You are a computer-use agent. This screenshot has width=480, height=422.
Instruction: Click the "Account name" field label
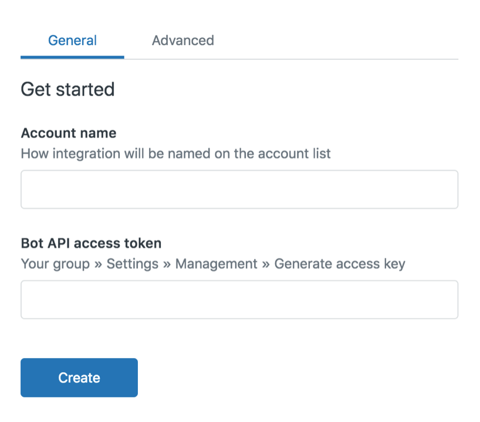pyautogui.click(x=68, y=133)
